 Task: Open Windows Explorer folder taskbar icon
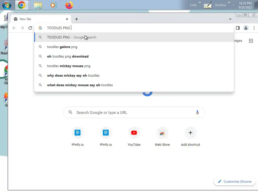(x=38, y=5)
